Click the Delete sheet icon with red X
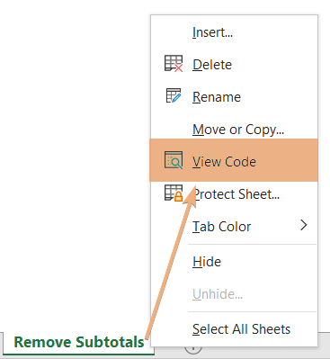Image resolution: width=330 pixels, height=359 pixels. (x=174, y=64)
